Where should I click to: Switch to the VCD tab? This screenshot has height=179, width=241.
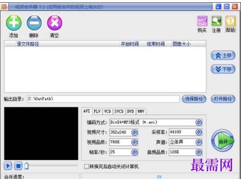[x=108, y=111]
